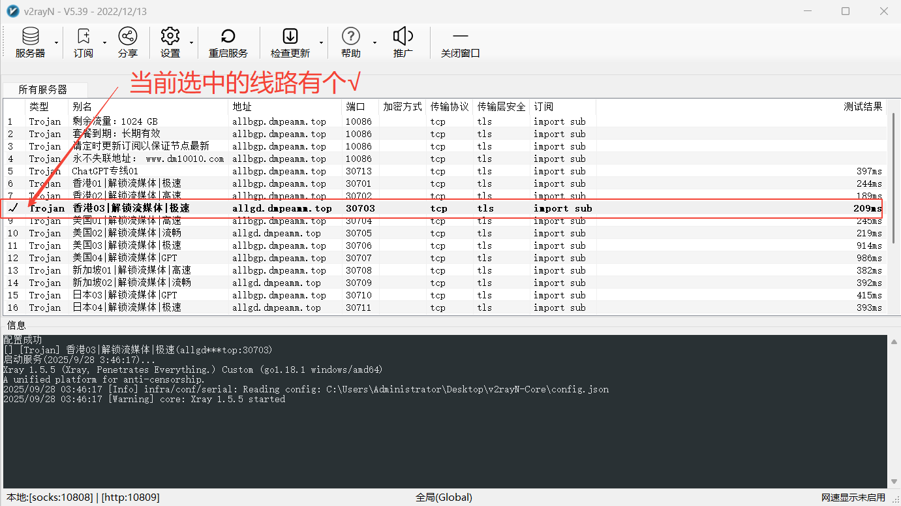Click the 分享 (Share) icon

pyautogui.click(x=128, y=37)
